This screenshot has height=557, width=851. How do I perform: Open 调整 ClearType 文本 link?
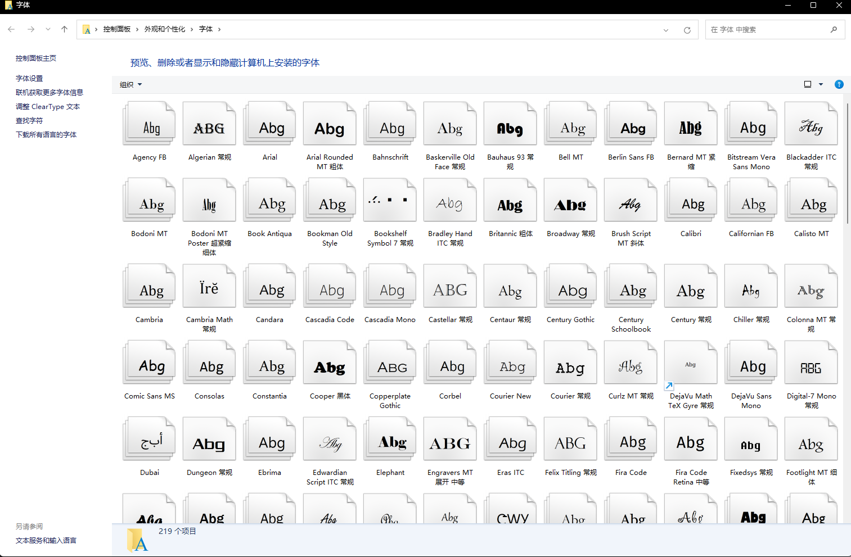click(48, 107)
